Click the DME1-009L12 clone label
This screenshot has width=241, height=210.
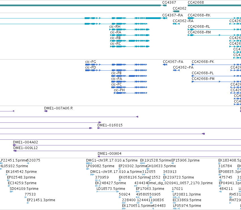pos(25,148)
